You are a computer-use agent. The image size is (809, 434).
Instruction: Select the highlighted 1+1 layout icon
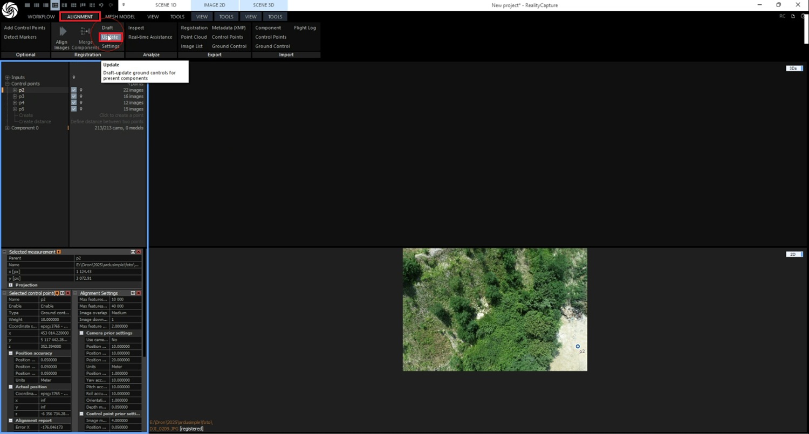pos(56,5)
